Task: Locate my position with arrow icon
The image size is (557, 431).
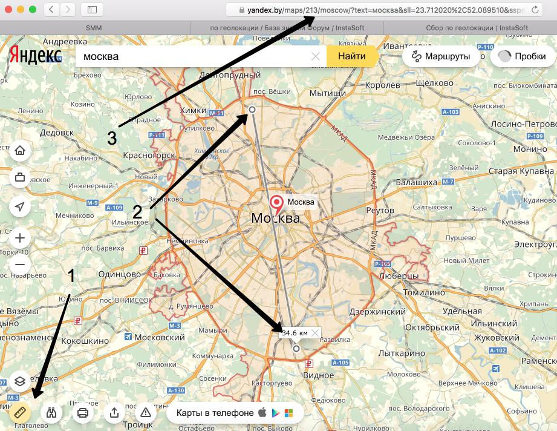Action: [20, 206]
